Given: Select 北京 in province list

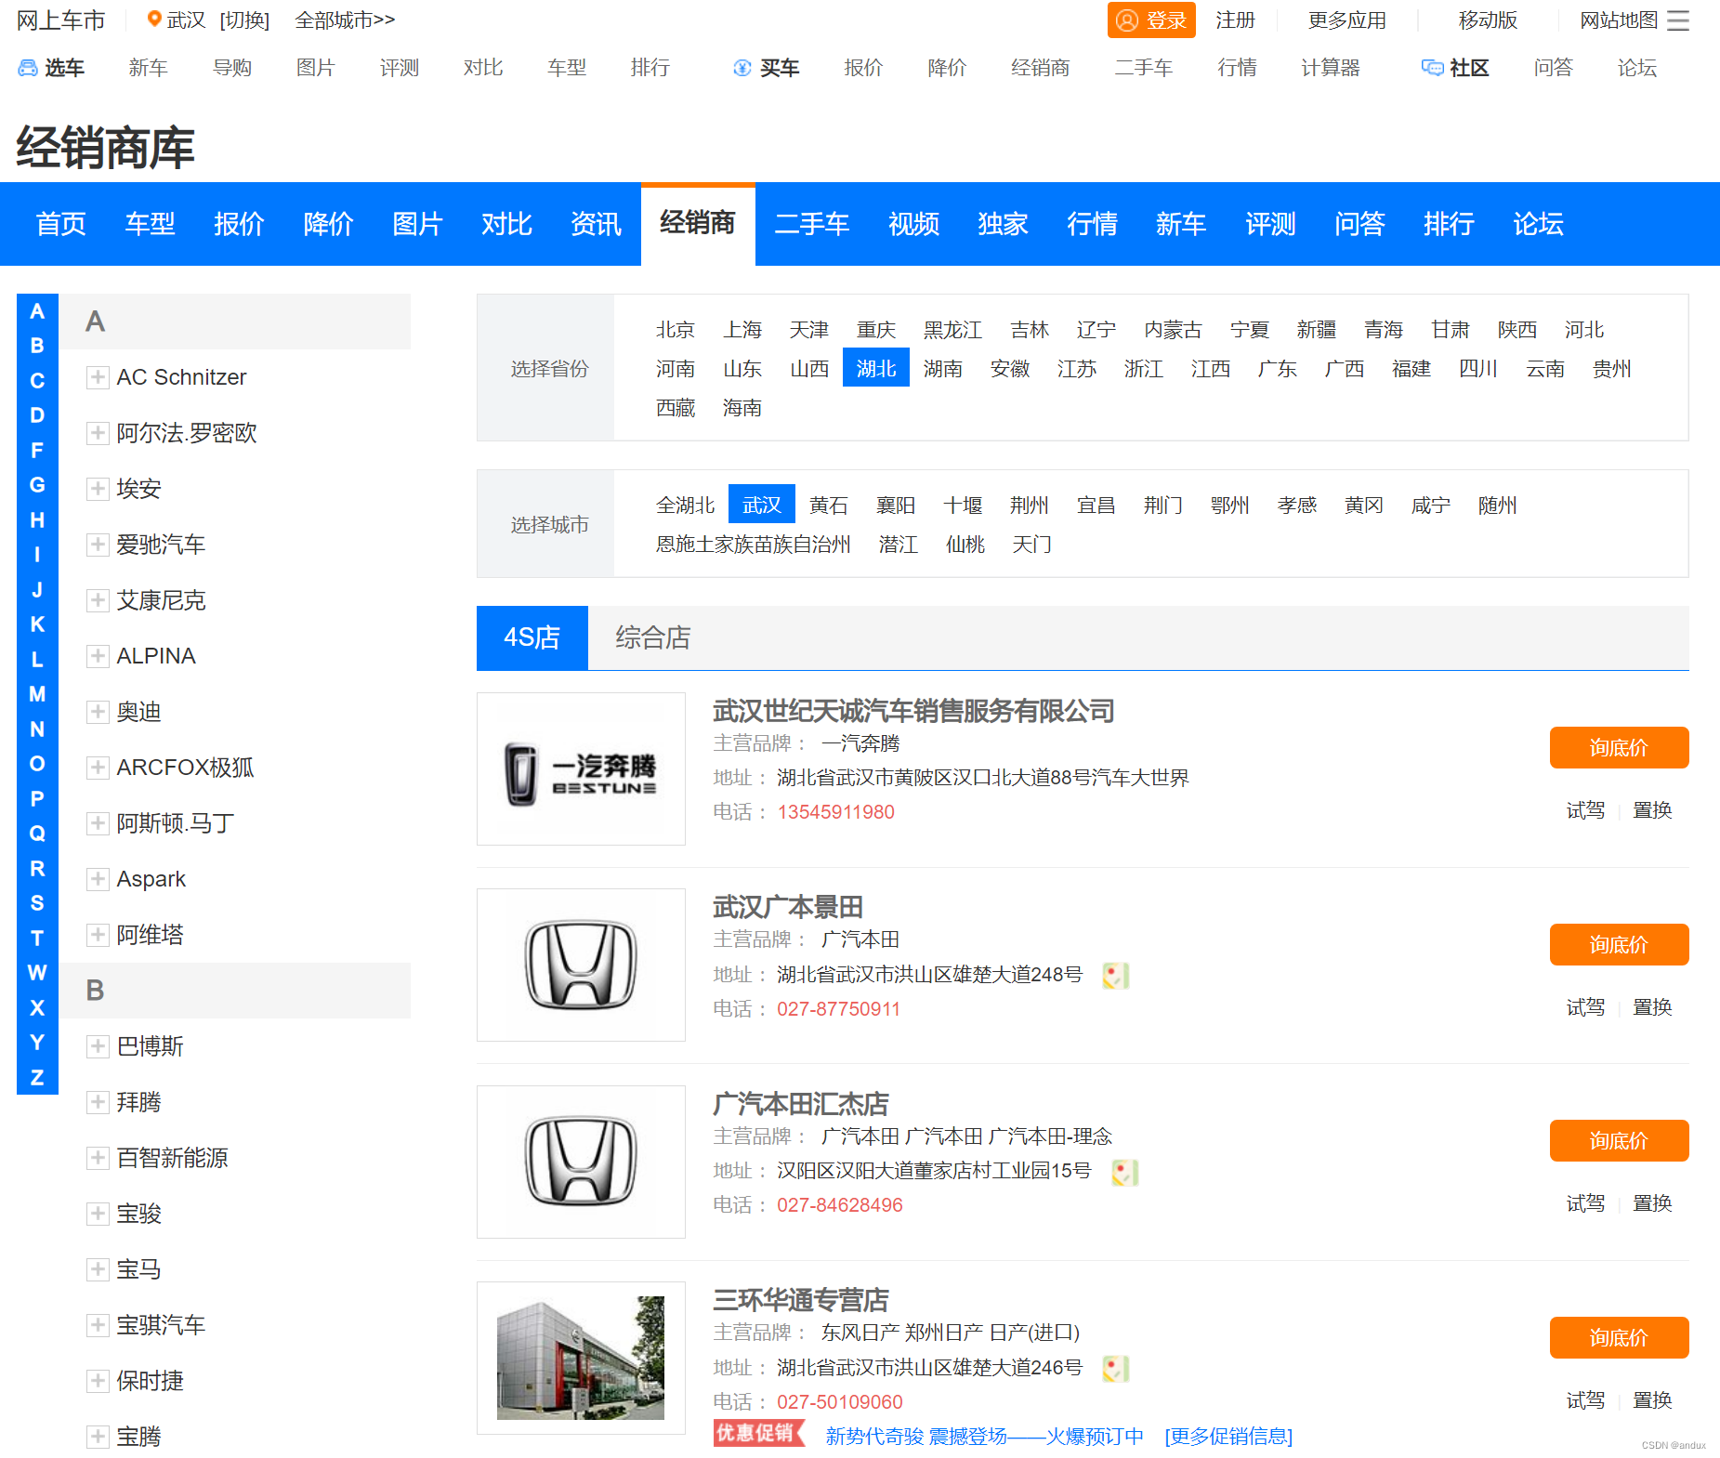Looking at the screenshot, I should click(676, 330).
